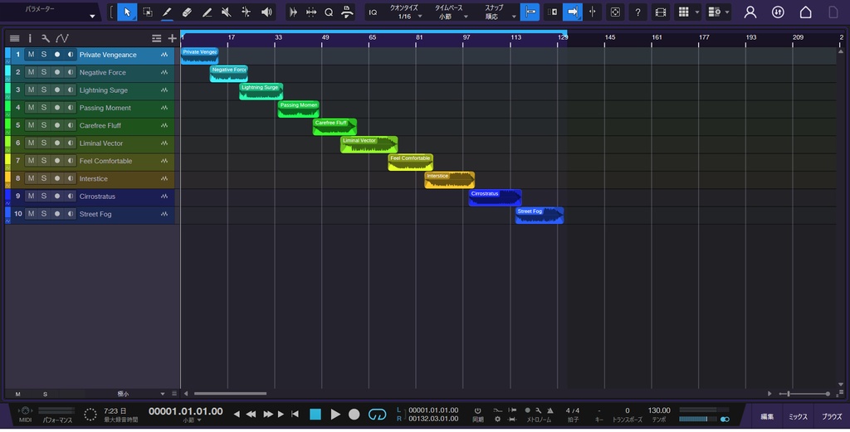Image resolution: width=850 pixels, height=432 pixels.
Task: Click the rewind transport button
Action: pyautogui.click(x=251, y=414)
